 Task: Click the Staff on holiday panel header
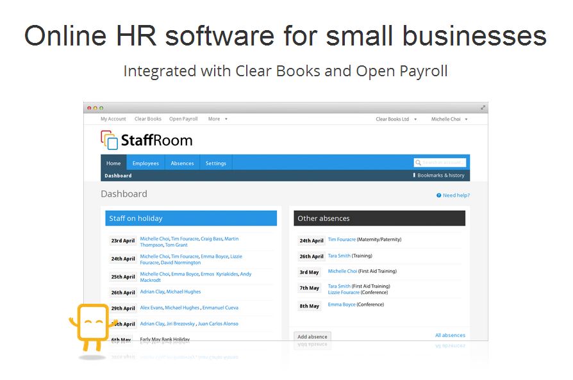pyautogui.click(x=191, y=218)
